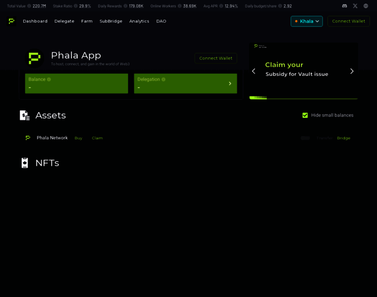The image size is (377, 297).
Task: Click Connect Wallet in top navbar
Action: [x=348, y=21]
